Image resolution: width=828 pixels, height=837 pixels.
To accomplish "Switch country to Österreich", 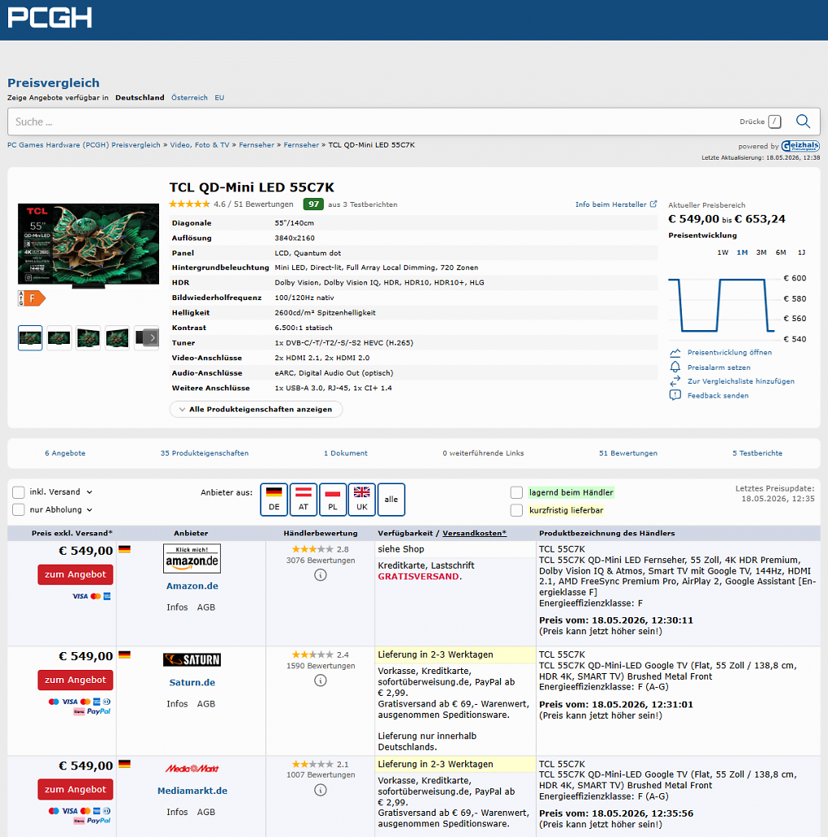I will click(190, 97).
